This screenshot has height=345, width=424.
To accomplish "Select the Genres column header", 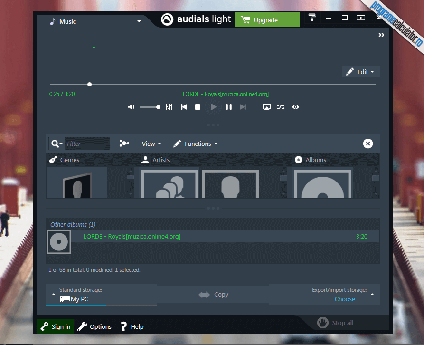I will [x=65, y=160].
